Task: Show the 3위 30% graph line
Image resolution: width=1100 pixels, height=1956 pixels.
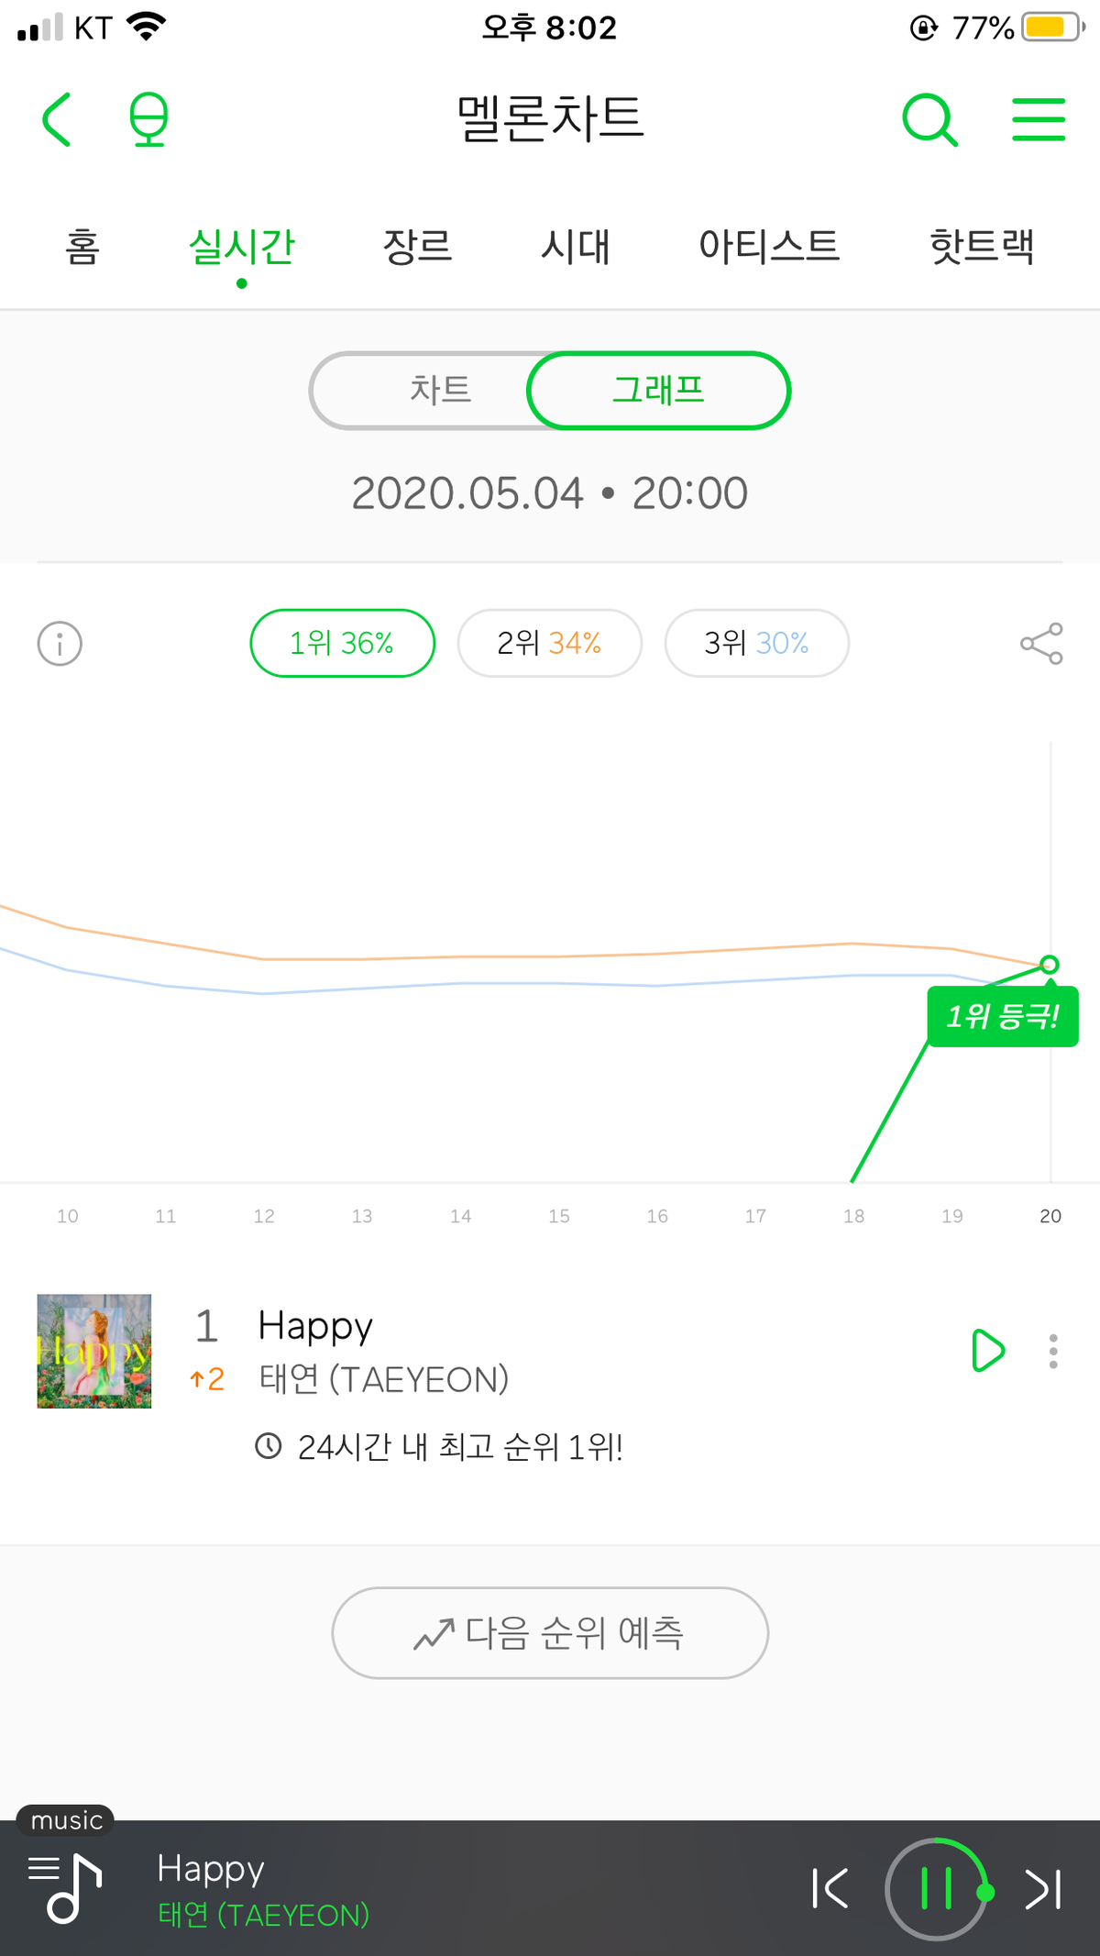Action: point(756,644)
